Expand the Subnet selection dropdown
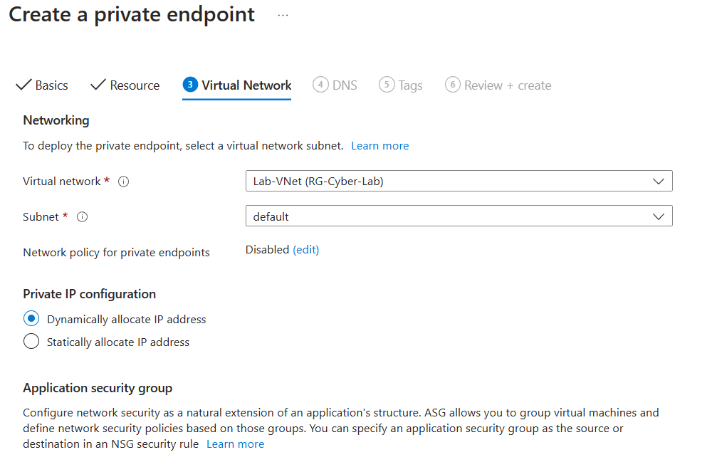Screen dimensions: 712x467 pyautogui.click(x=459, y=216)
